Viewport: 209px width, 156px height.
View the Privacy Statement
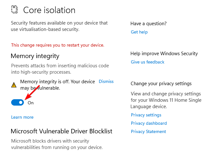pos(148,131)
